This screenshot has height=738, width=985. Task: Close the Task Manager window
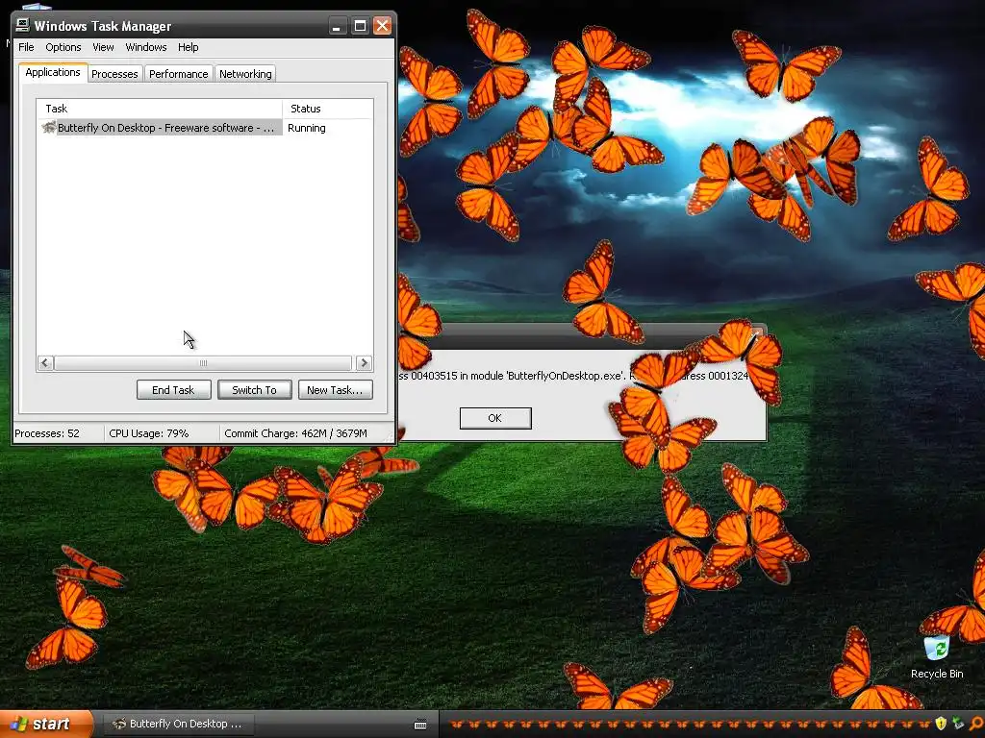(x=382, y=26)
